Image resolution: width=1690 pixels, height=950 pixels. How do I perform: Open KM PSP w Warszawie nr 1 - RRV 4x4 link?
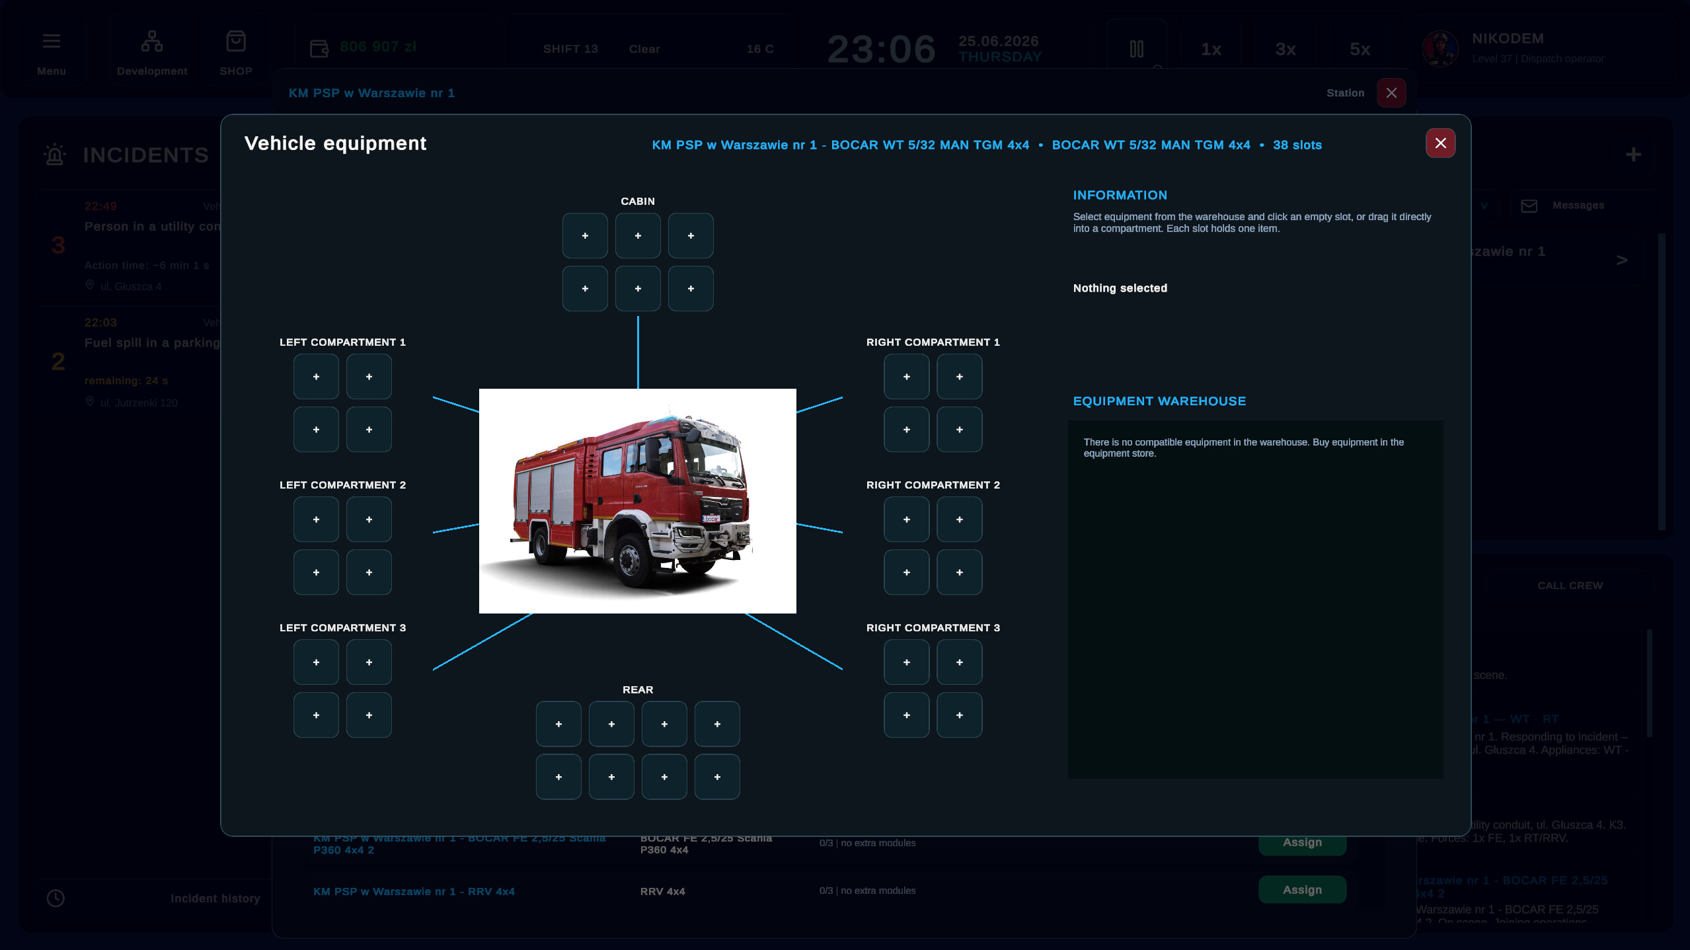pyautogui.click(x=414, y=892)
